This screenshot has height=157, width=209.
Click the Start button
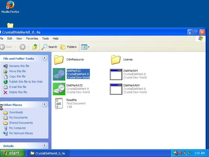point(12,153)
